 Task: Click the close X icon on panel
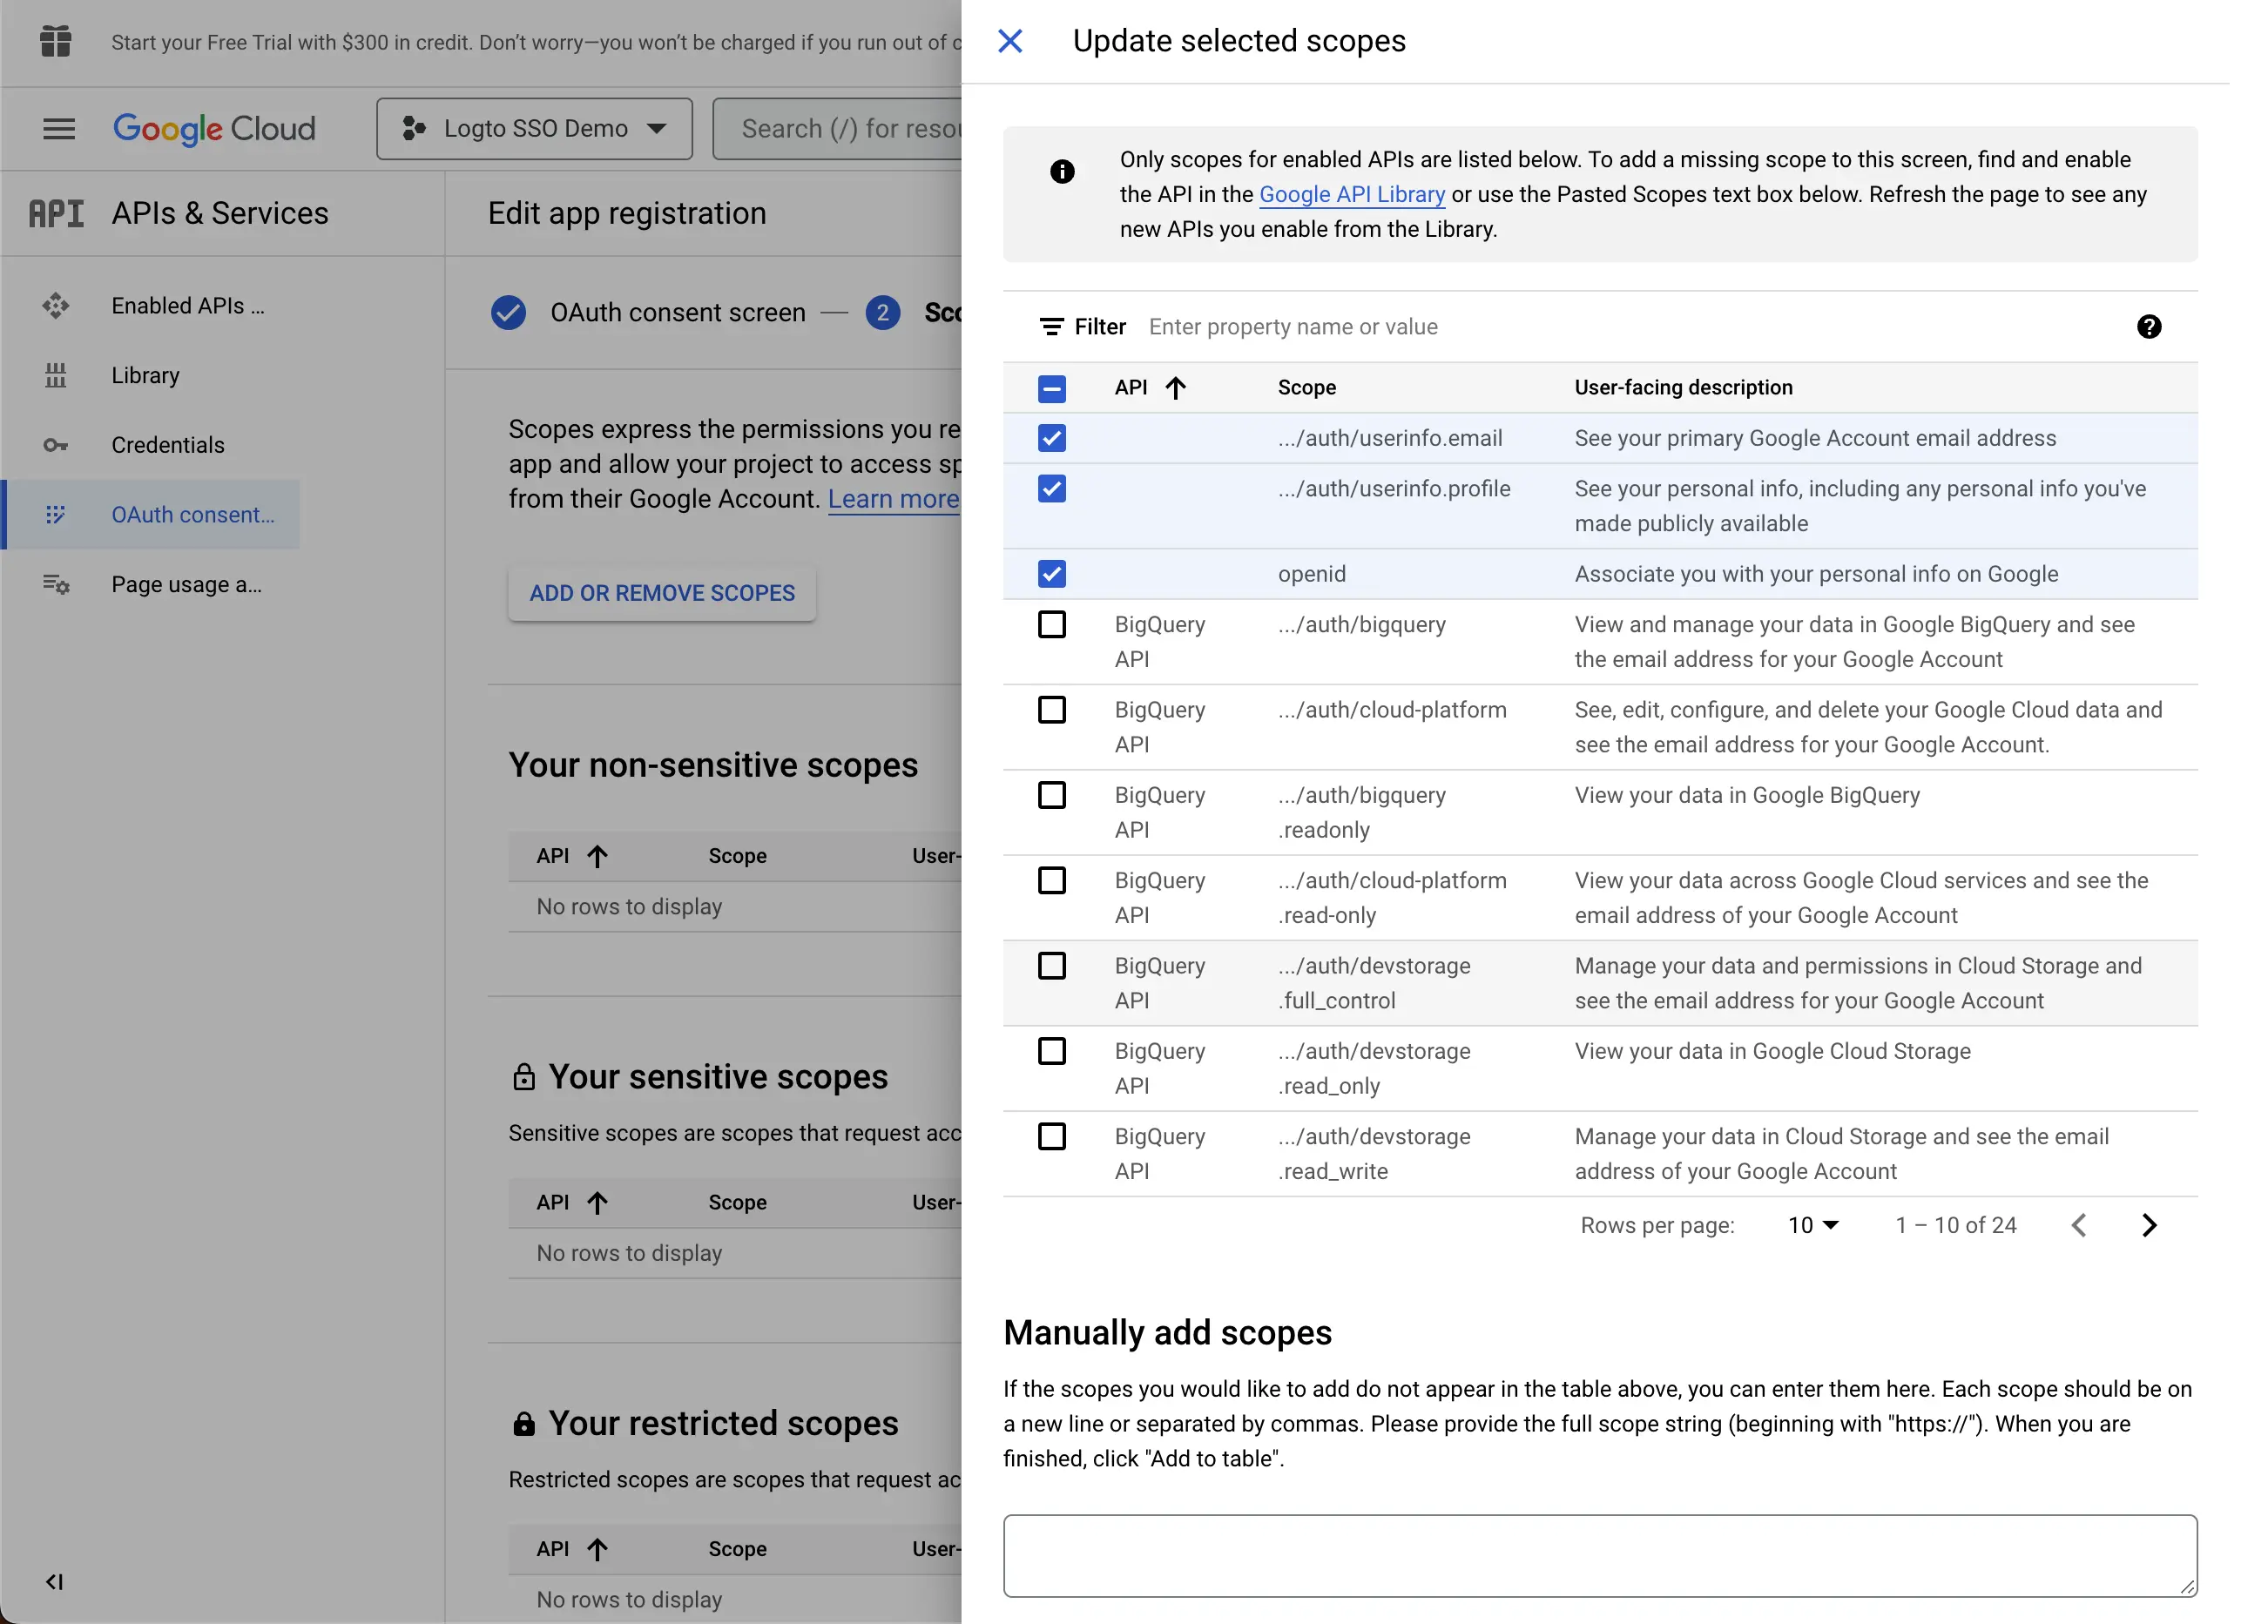point(1011,38)
